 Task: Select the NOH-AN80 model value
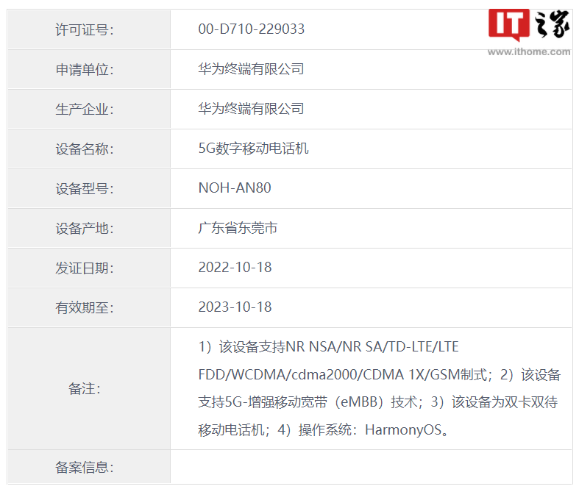pyautogui.click(x=235, y=188)
